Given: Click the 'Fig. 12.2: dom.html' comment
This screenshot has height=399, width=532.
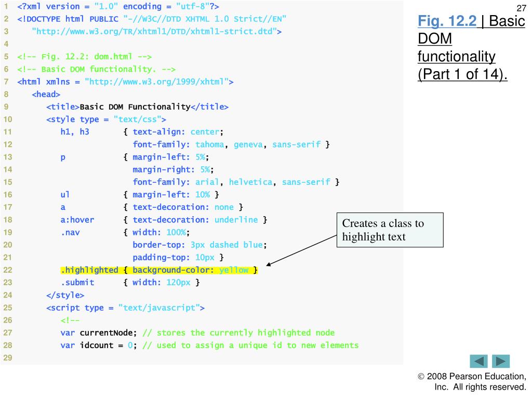Looking at the screenshot, I should [x=85, y=57].
